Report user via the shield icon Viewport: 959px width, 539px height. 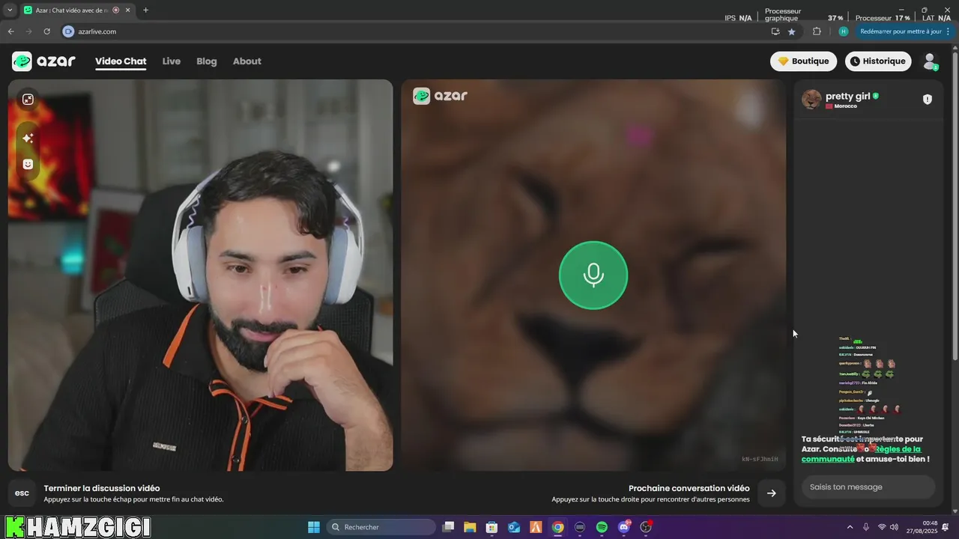[x=928, y=100]
